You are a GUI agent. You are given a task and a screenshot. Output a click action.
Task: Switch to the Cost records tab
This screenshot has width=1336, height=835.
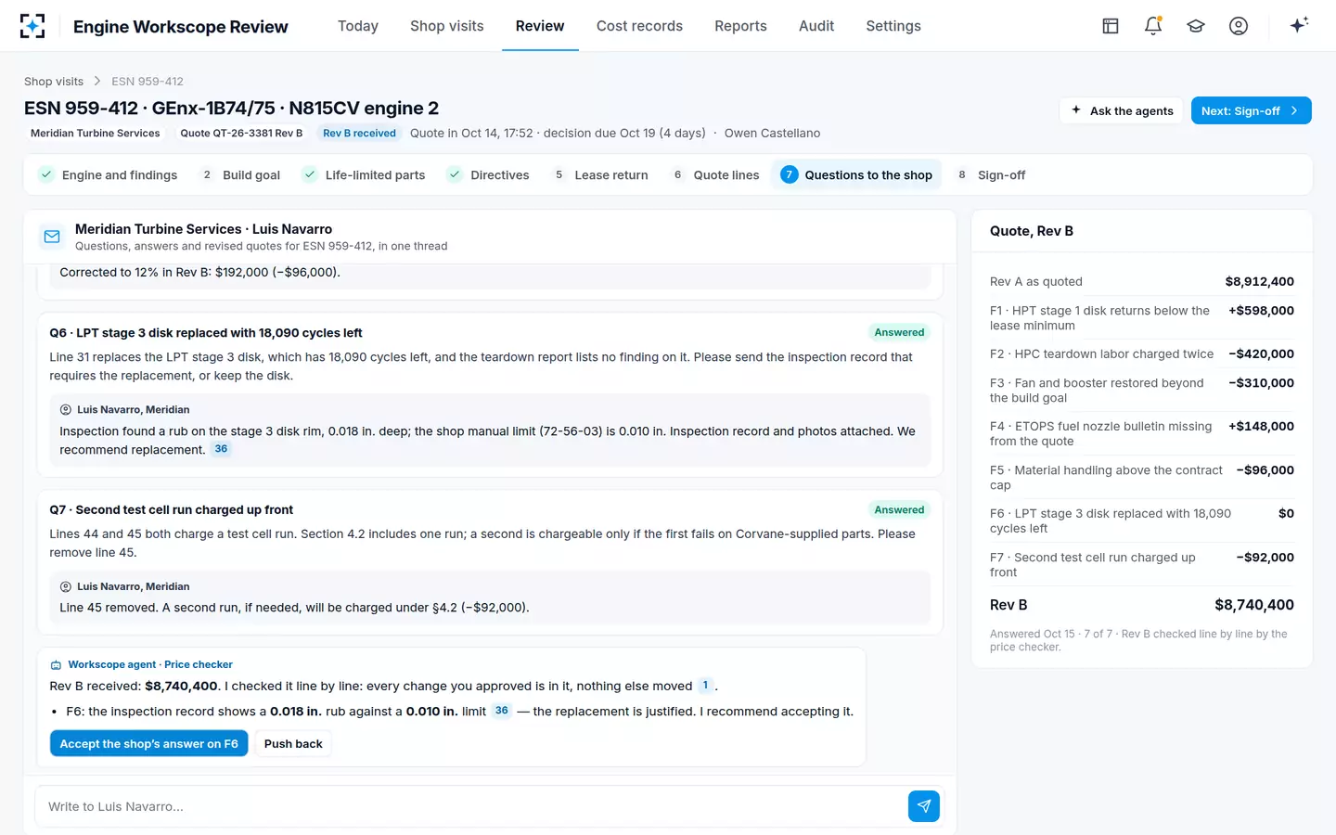coord(639,26)
